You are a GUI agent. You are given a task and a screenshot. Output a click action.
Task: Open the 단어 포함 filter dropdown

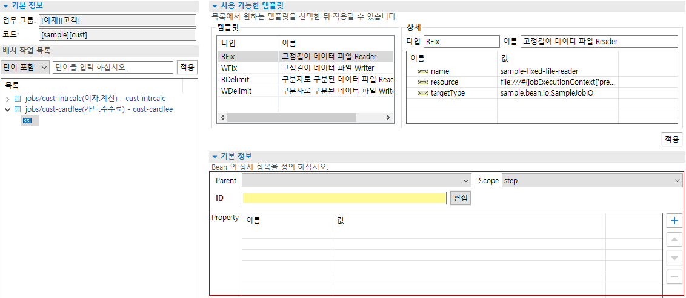(x=25, y=66)
